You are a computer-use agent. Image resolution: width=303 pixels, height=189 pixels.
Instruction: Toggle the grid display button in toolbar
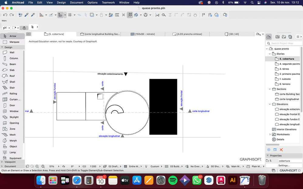pos(70,15)
